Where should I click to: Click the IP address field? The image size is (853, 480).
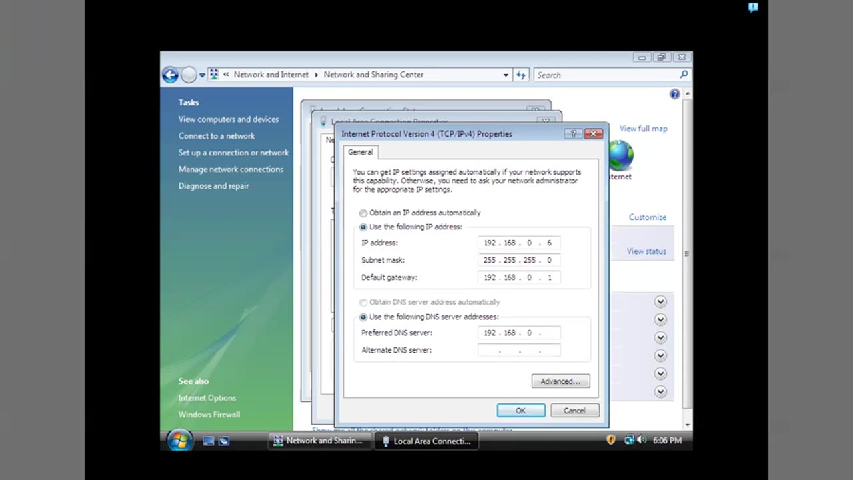519,243
